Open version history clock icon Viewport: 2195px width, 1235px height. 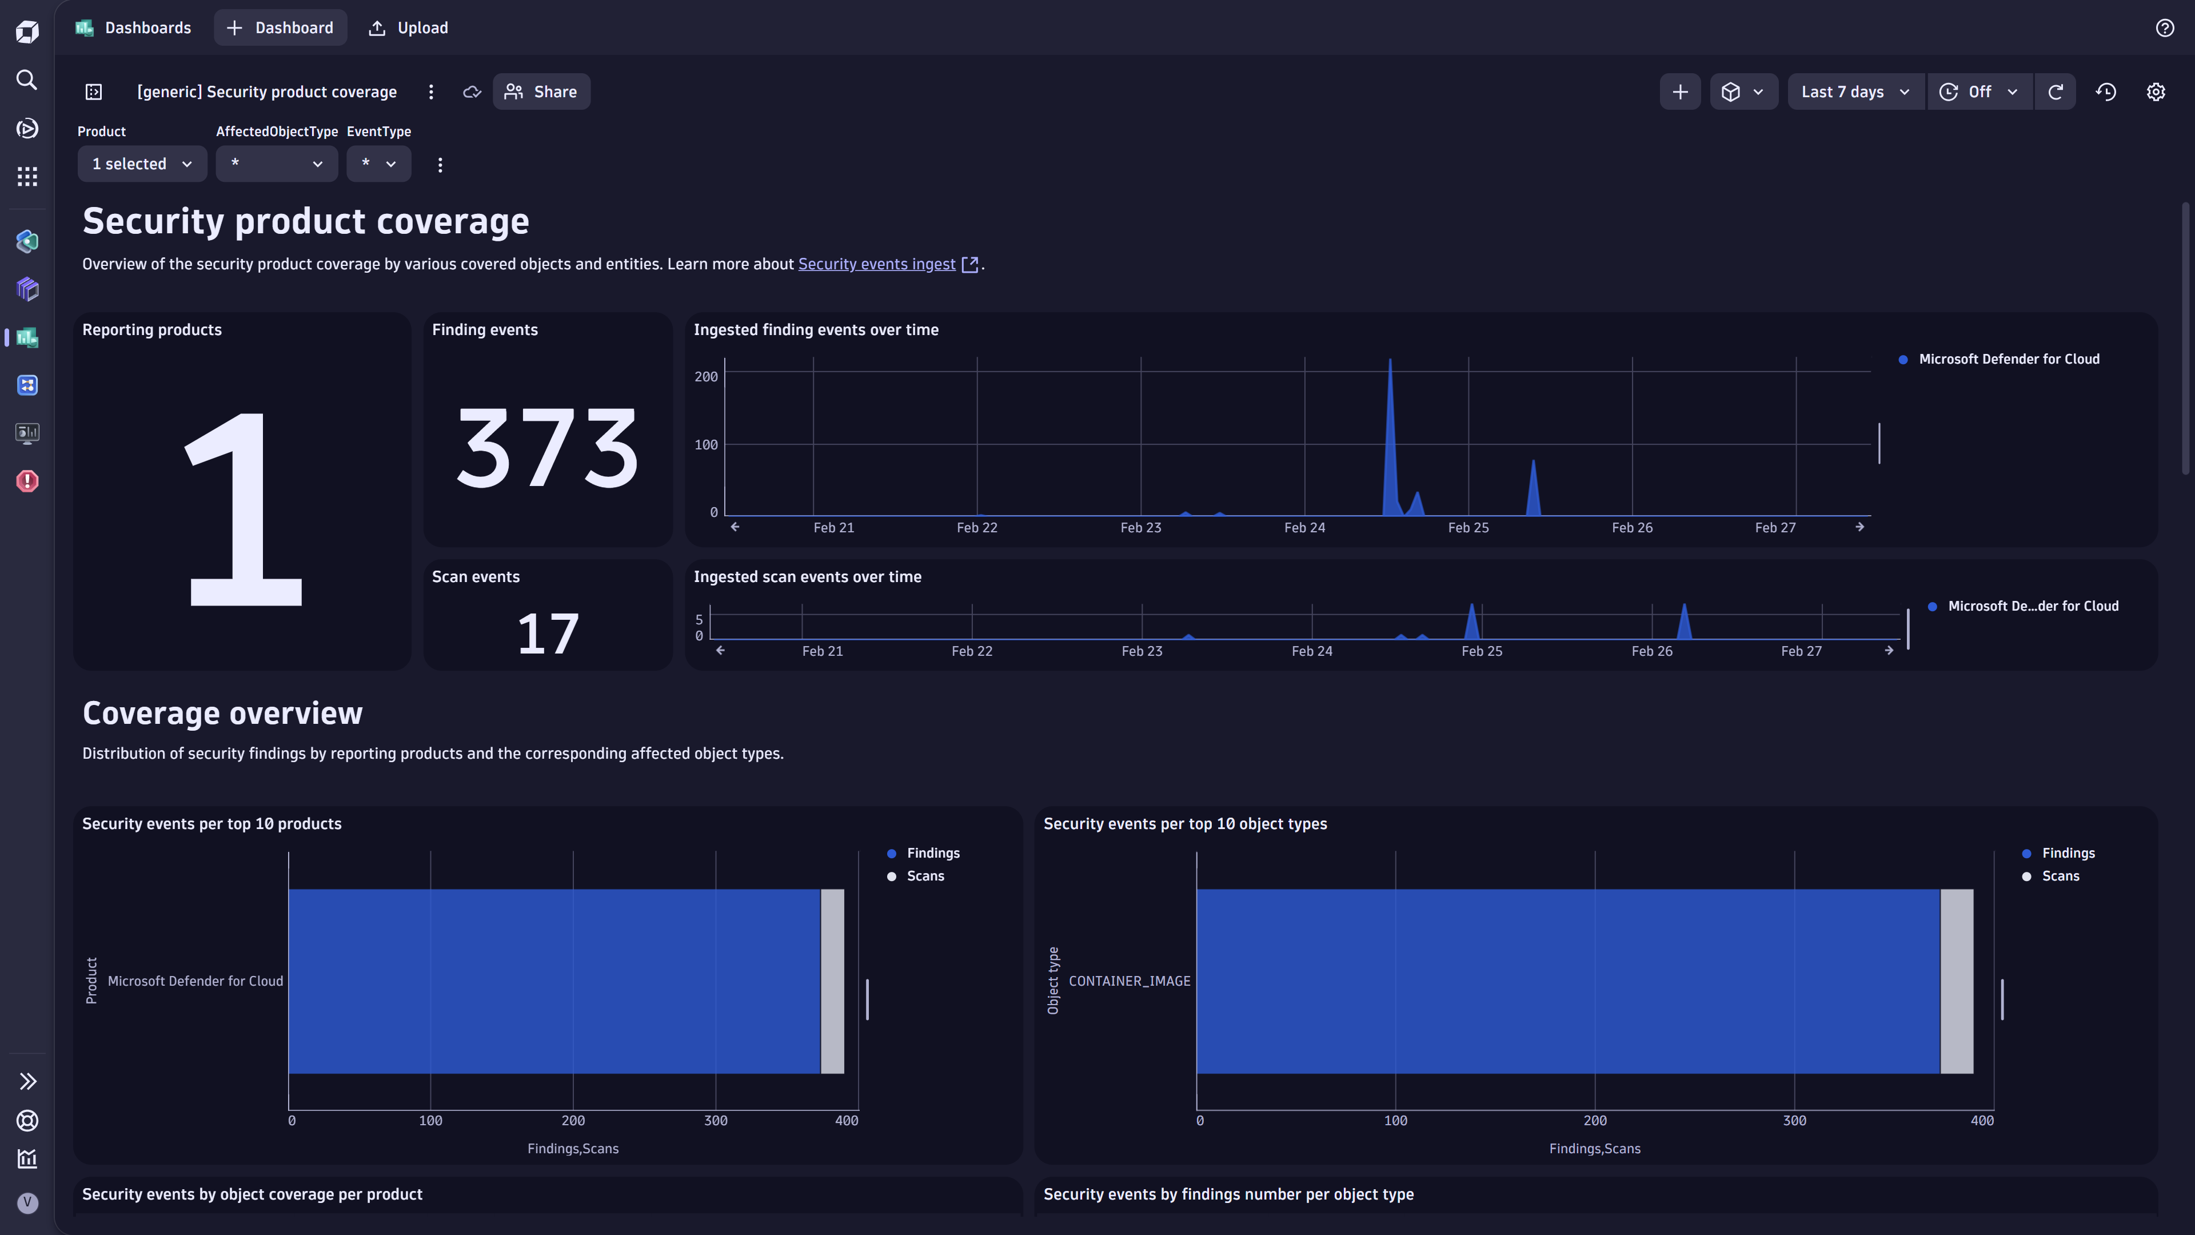[2105, 92]
